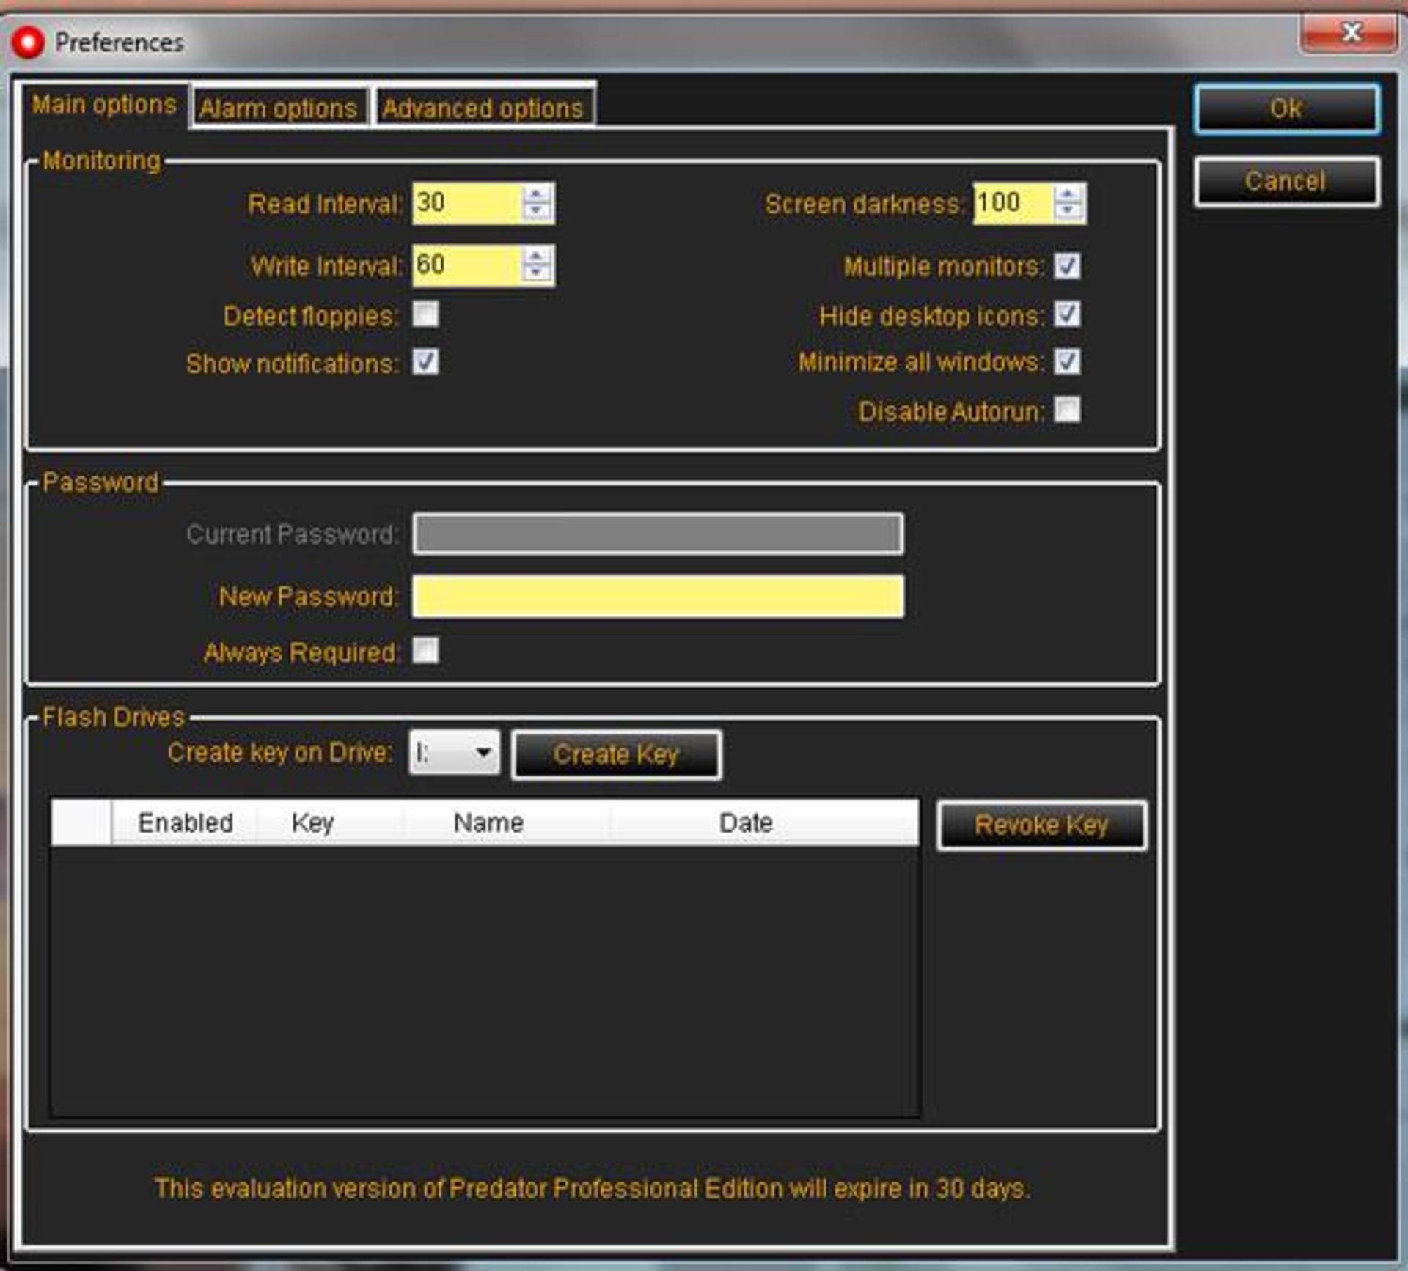Increase Screen darkness with up arrow

1068,195
